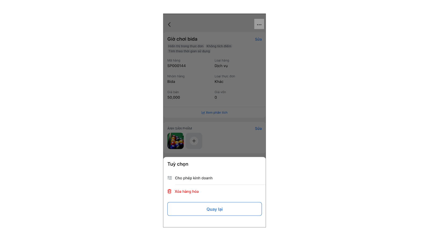429x241 pixels.
Task: Select Cho phép kinh doanh option
Action: (214, 178)
